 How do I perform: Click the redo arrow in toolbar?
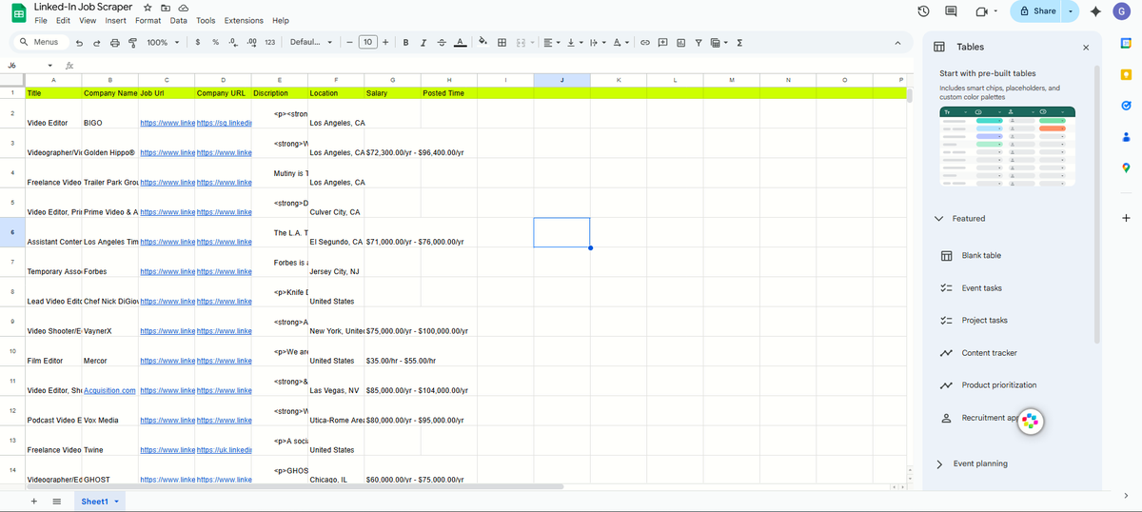click(97, 43)
